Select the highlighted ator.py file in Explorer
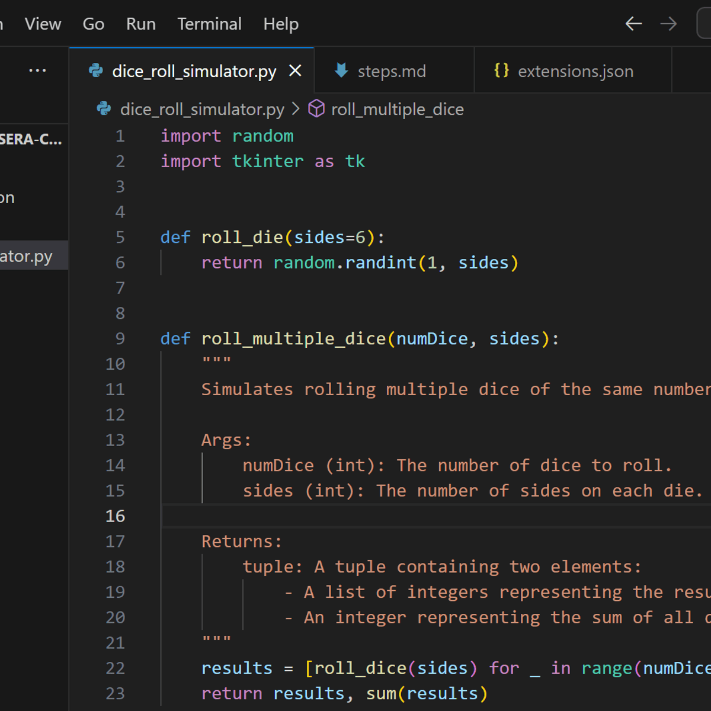 [x=27, y=256]
